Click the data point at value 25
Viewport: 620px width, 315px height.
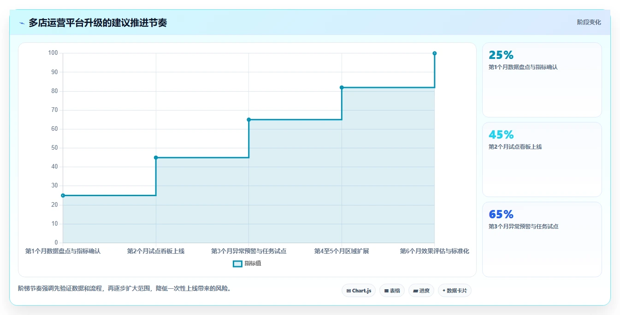pyautogui.click(x=63, y=195)
